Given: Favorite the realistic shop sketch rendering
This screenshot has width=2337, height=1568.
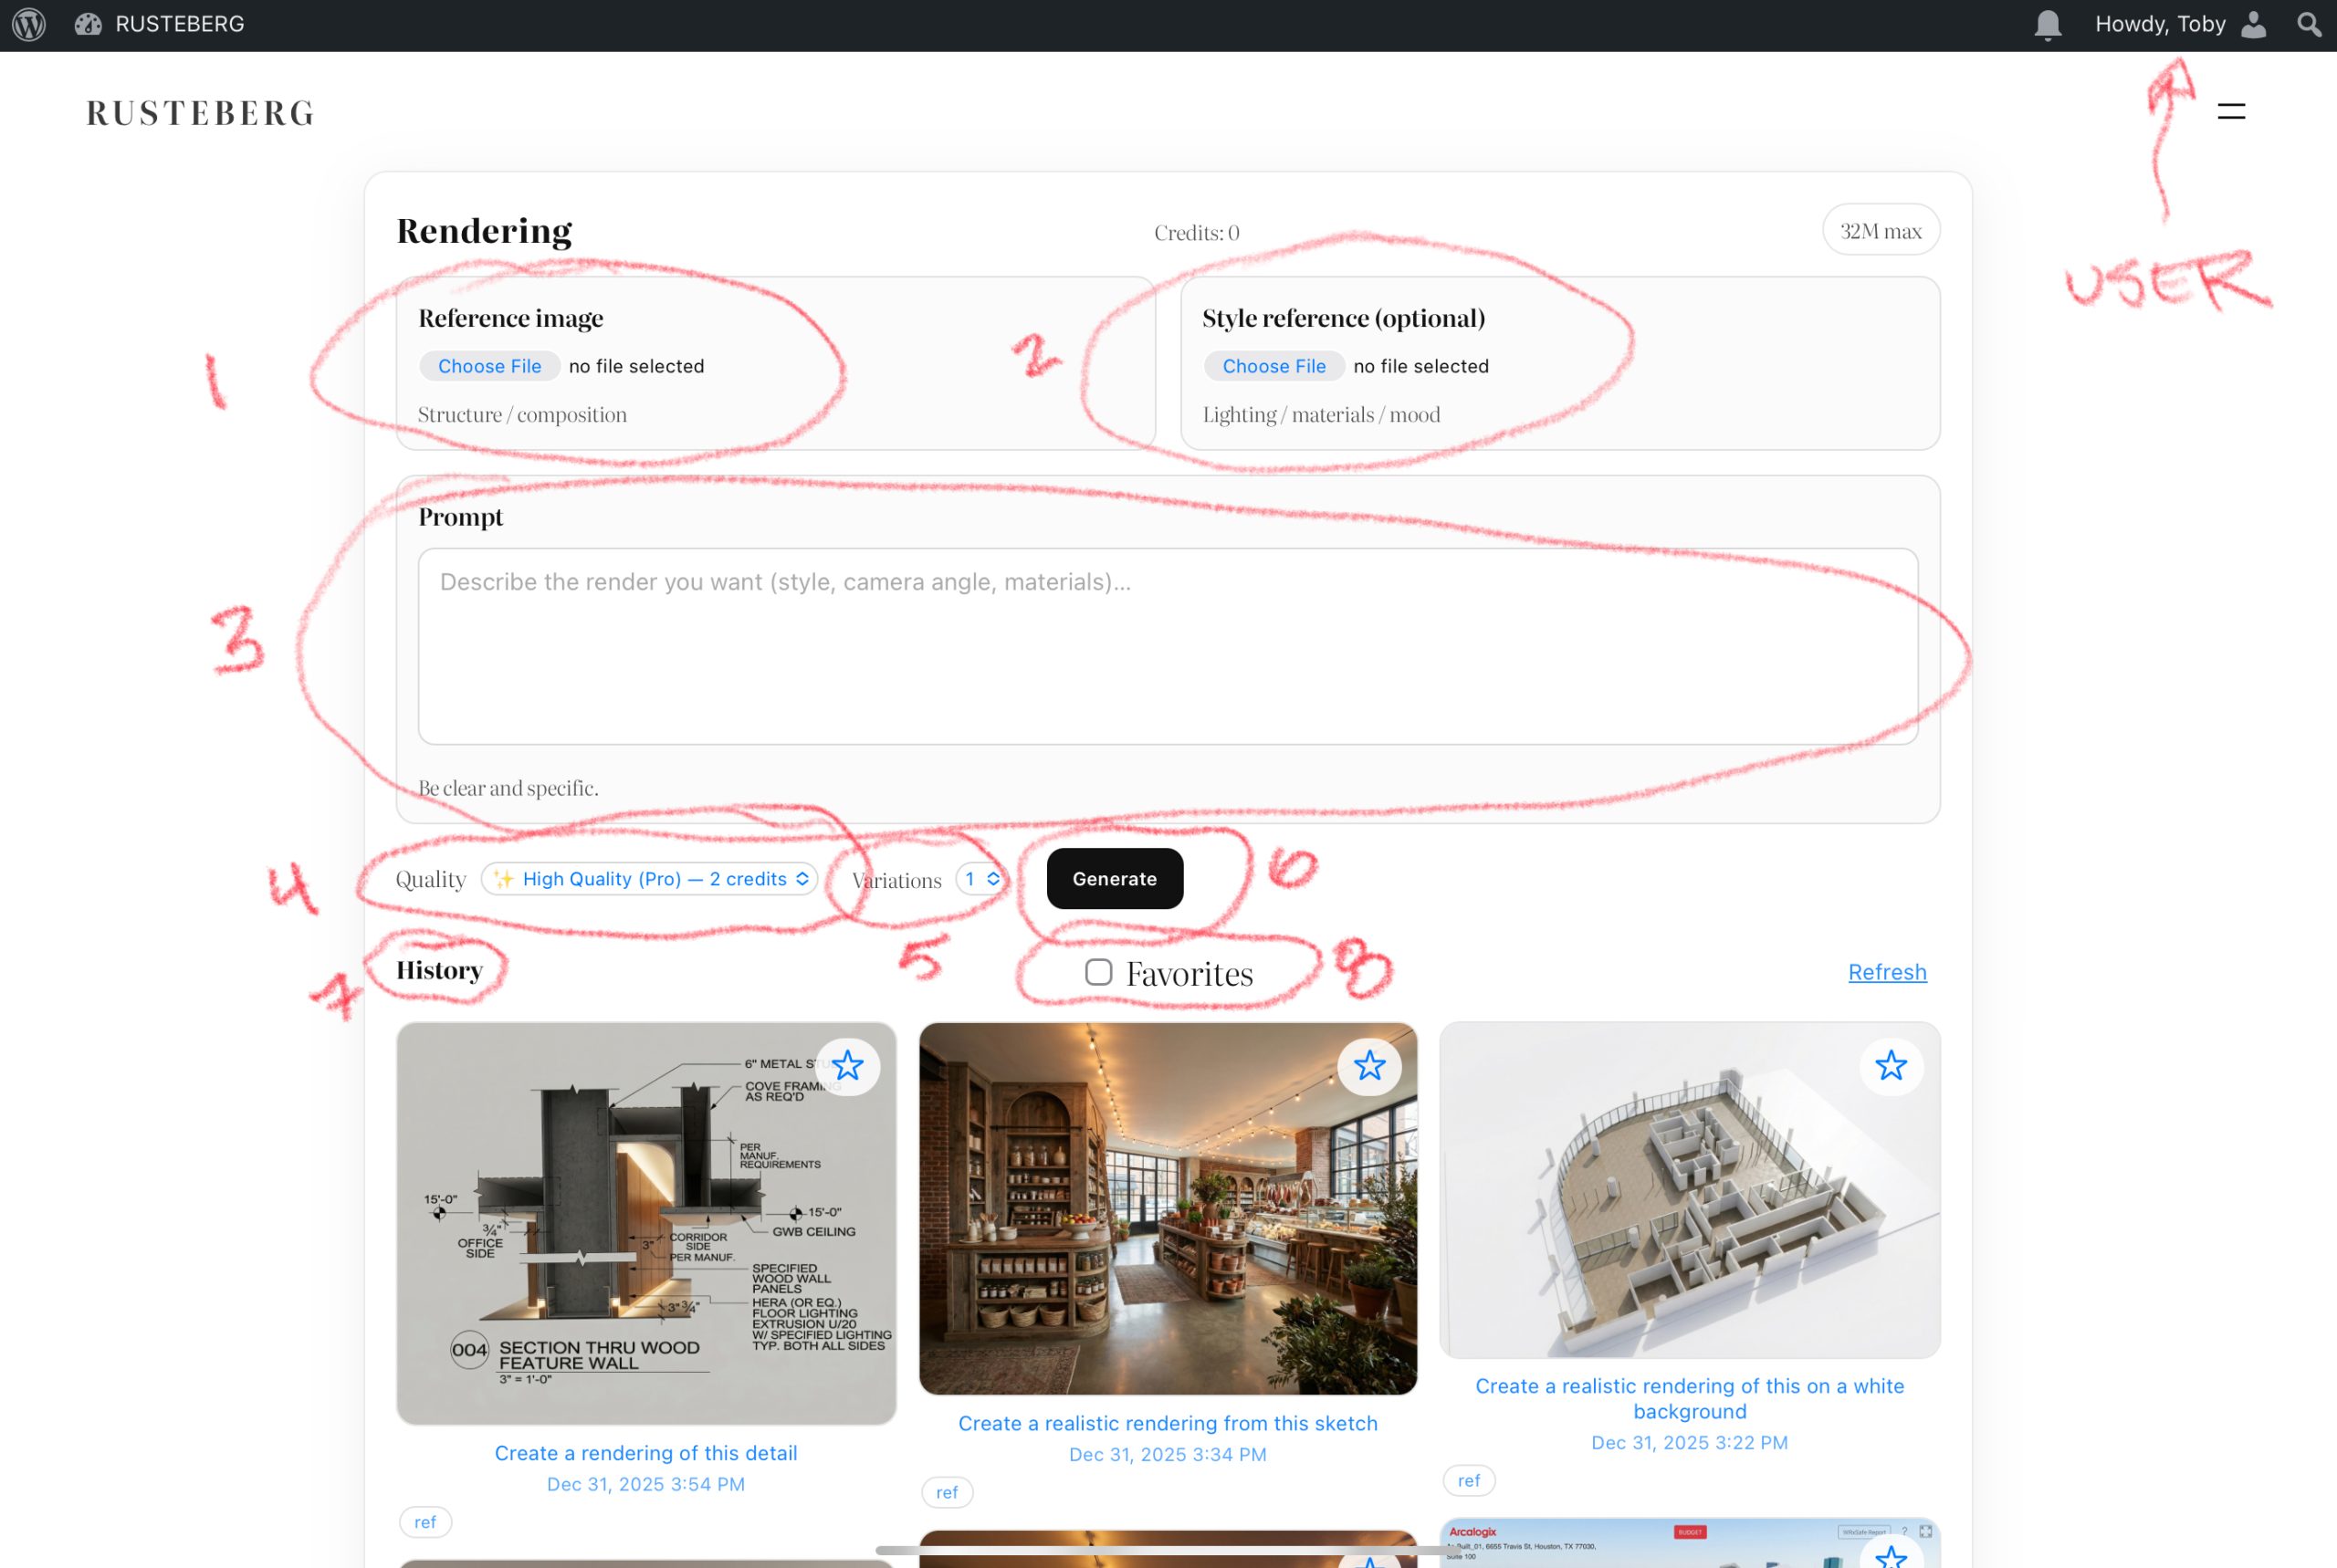Looking at the screenshot, I should [1369, 1066].
